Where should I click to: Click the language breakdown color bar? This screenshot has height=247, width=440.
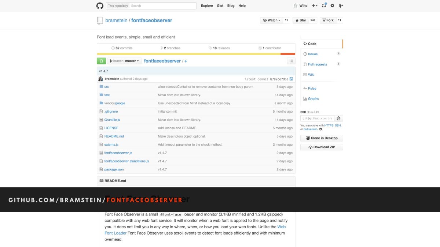[x=196, y=54]
